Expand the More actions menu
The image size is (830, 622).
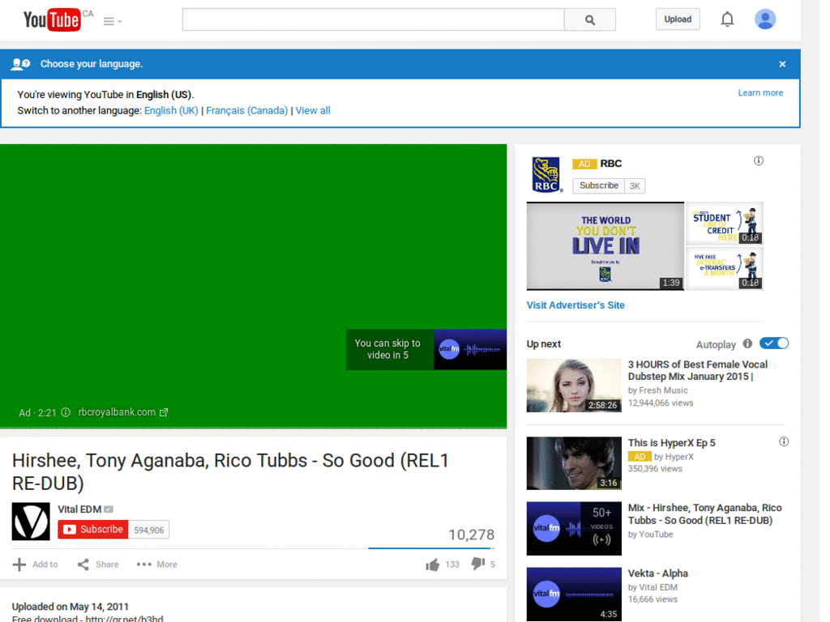(156, 564)
